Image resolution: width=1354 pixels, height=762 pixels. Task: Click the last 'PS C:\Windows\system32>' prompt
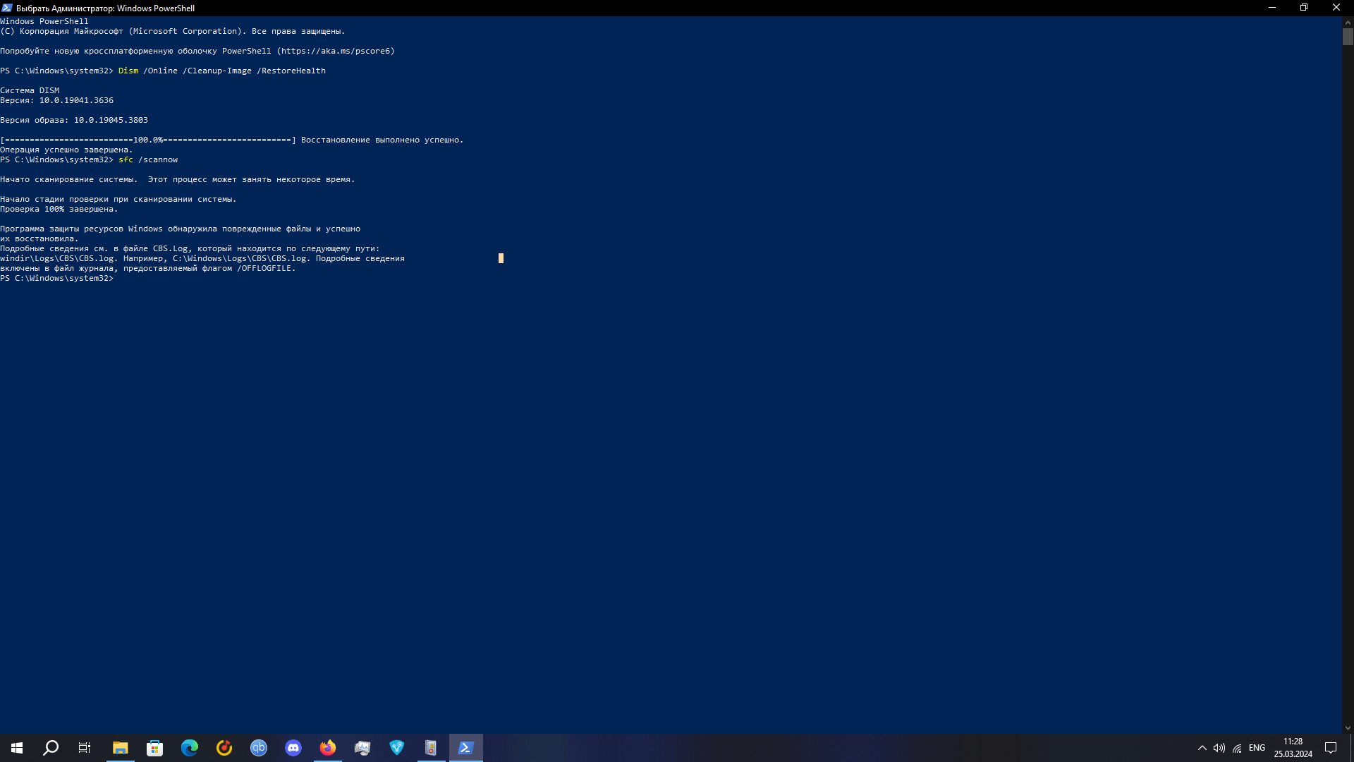point(56,279)
